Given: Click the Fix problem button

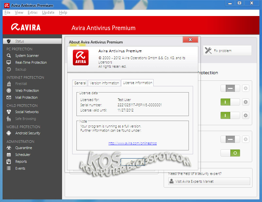Looking at the screenshot, I should pyautogui.click(x=227, y=50).
